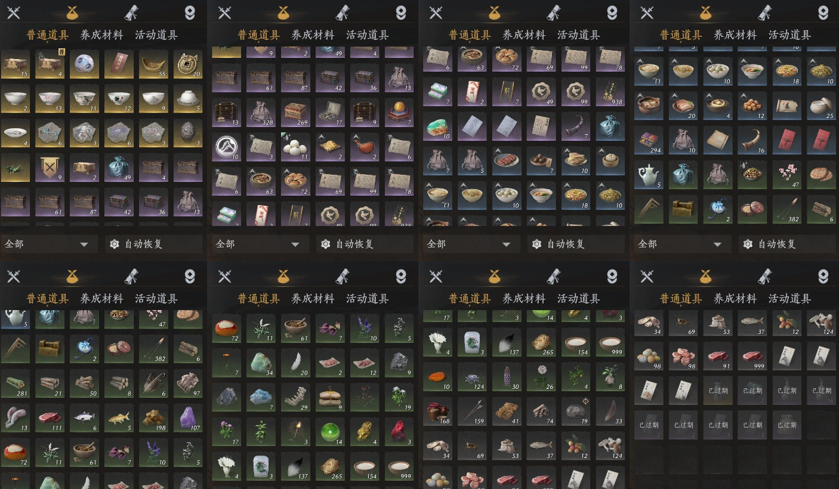839x489 pixels.
Task: Expand the 全部 dropdown below the 328 bag panel
Action: 260,244
